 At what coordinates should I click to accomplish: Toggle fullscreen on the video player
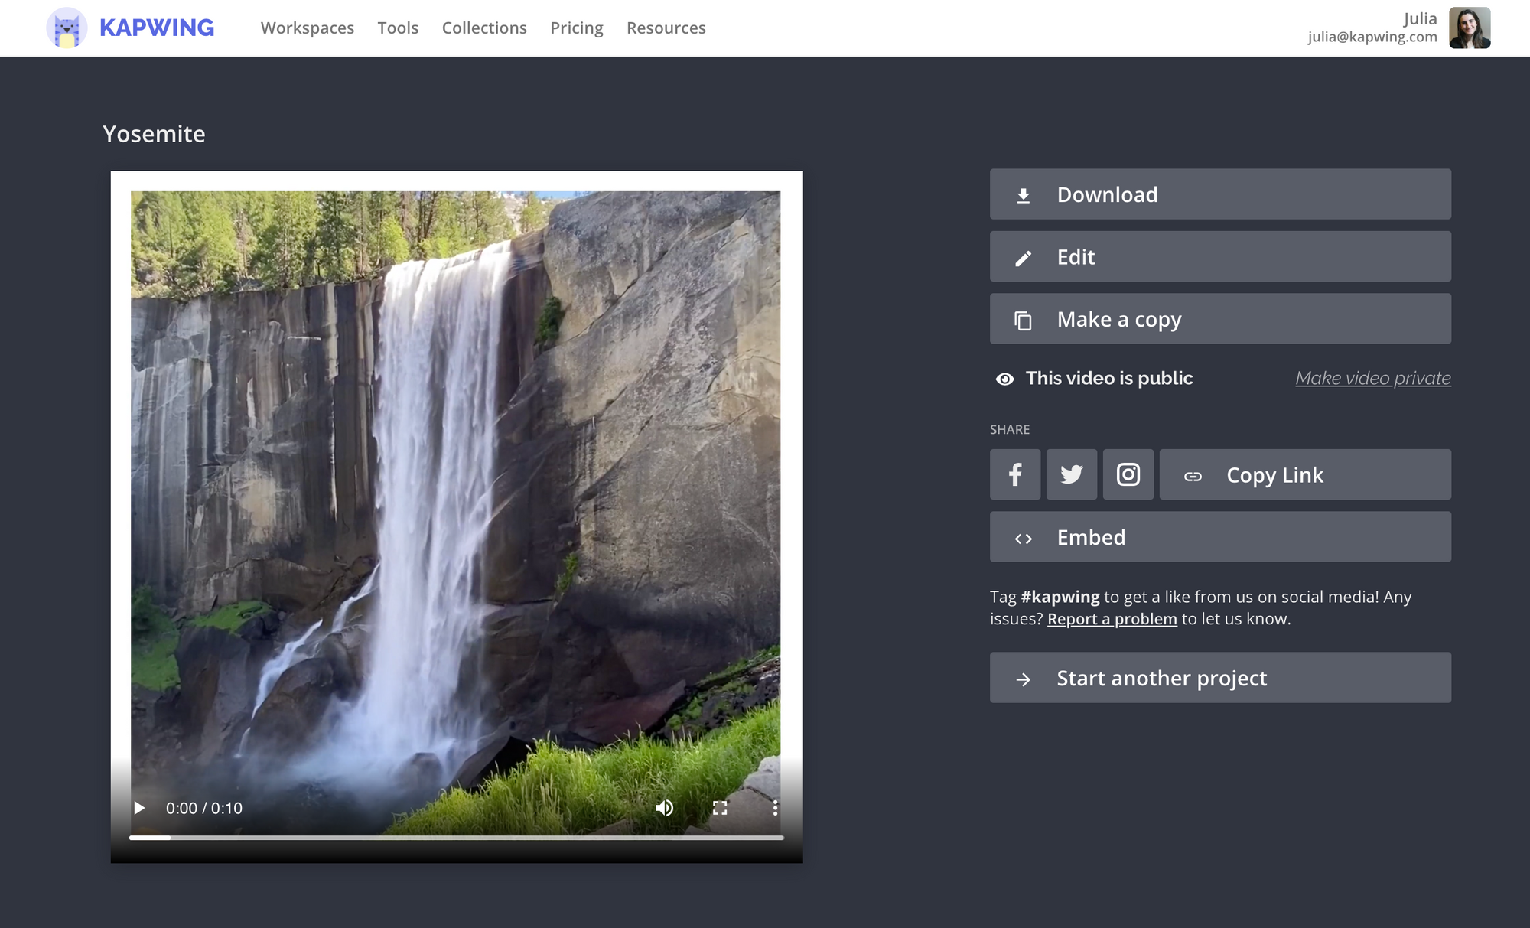click(x=719, y=807)
